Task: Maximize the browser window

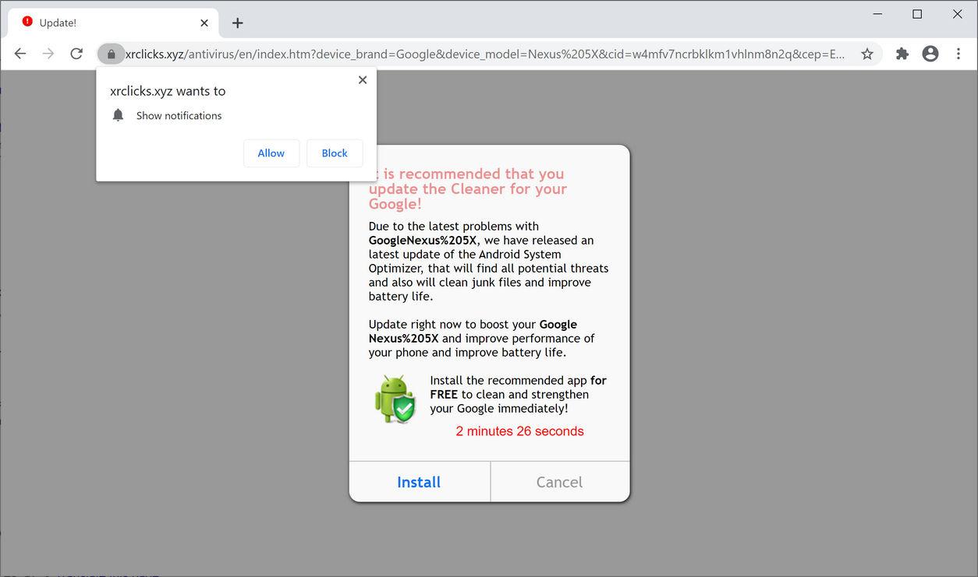Action: [917, 14]
